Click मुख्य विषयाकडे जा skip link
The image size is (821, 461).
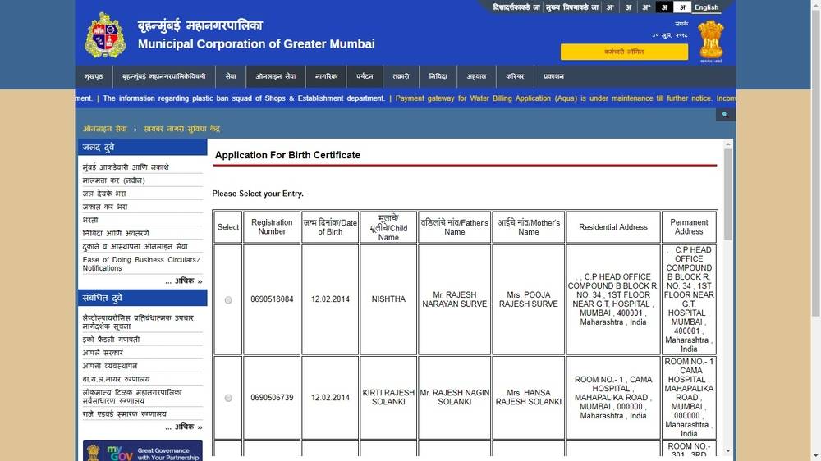571,7
